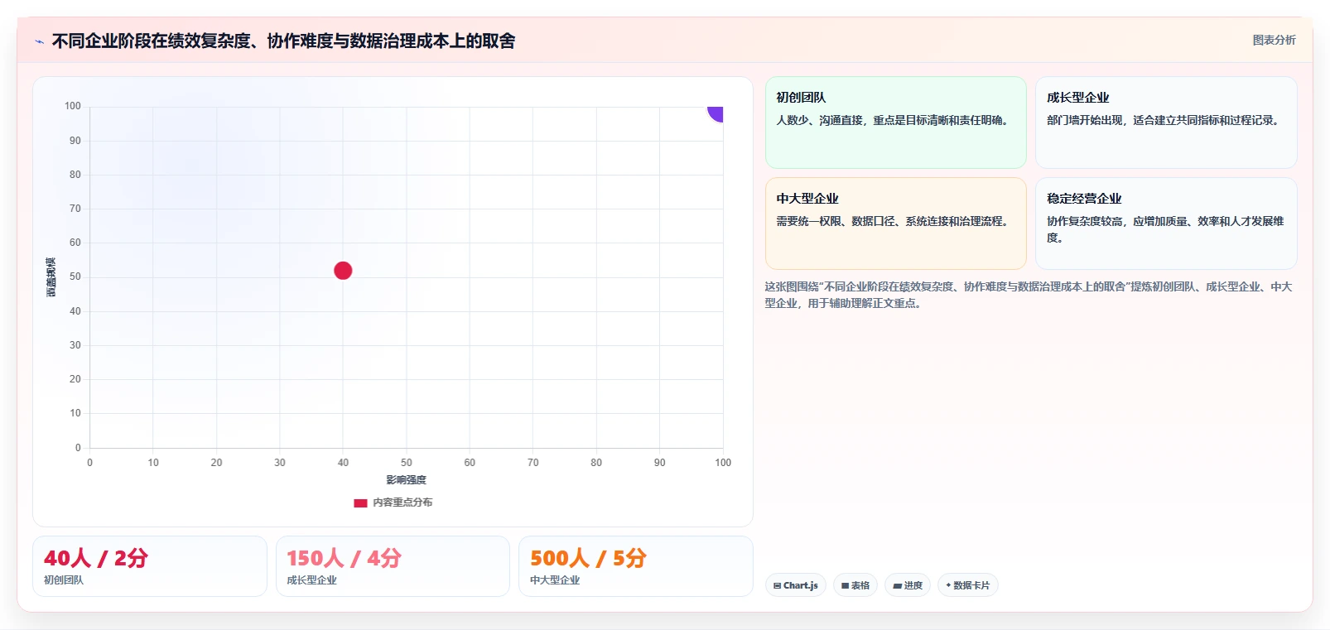Click the summary paragraph starting 这张图围绕
1330x630 pixels.
pyautogui.click(x=1029, y=295)
